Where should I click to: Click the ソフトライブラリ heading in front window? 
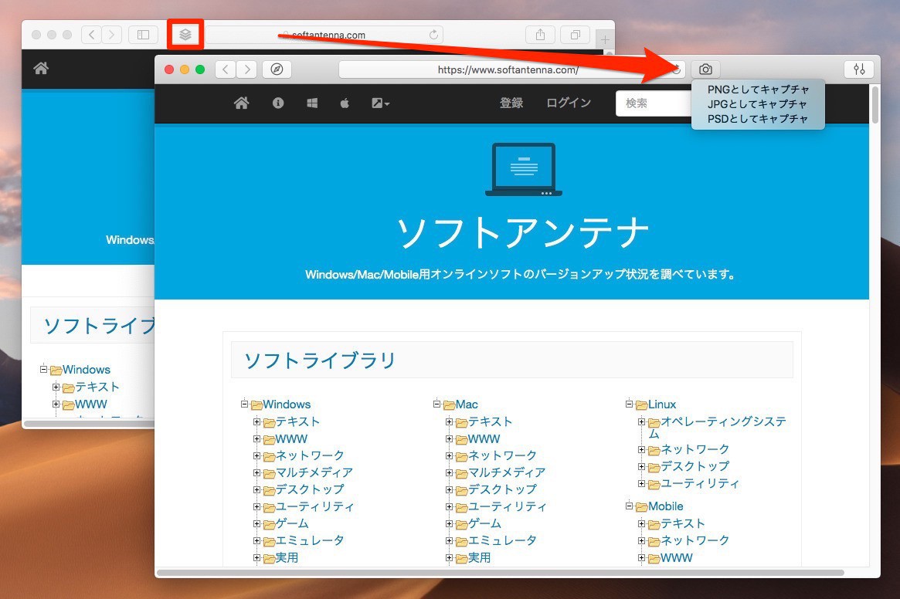click(321, 360)
